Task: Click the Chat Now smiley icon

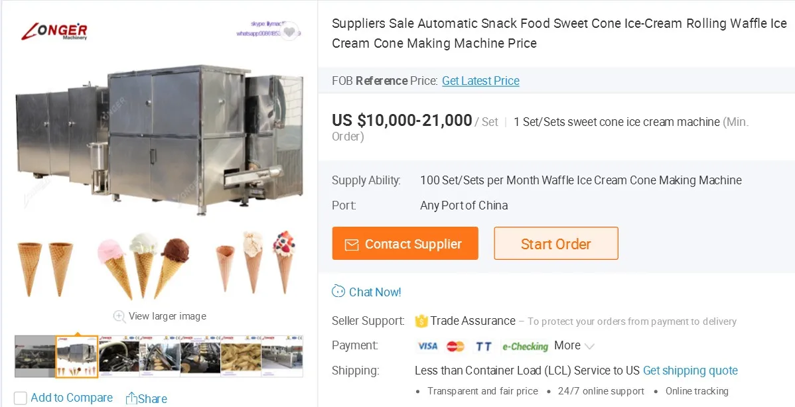Action: 338,292
